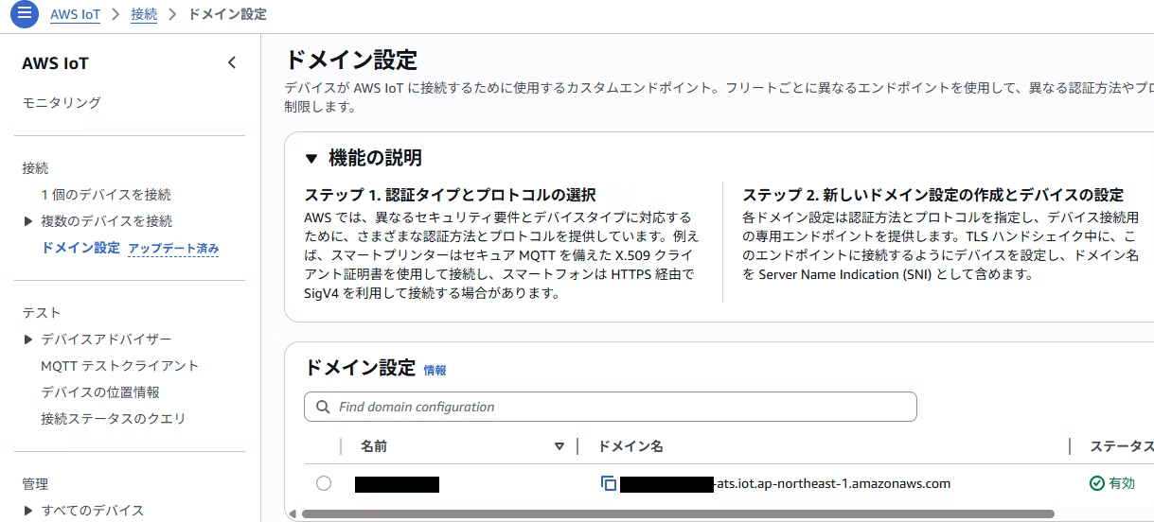The height and width of the screenshot is (522, 1154).
Task: Collapse the 機能の説明 section
Action: pos(311,158)
